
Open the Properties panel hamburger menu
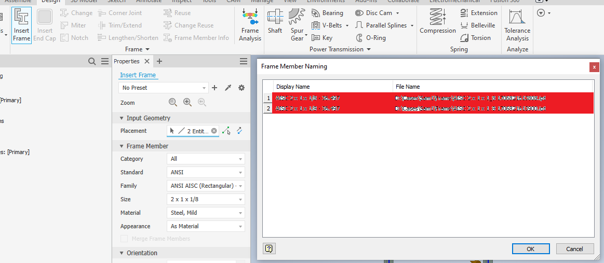[x=244, y=61]
